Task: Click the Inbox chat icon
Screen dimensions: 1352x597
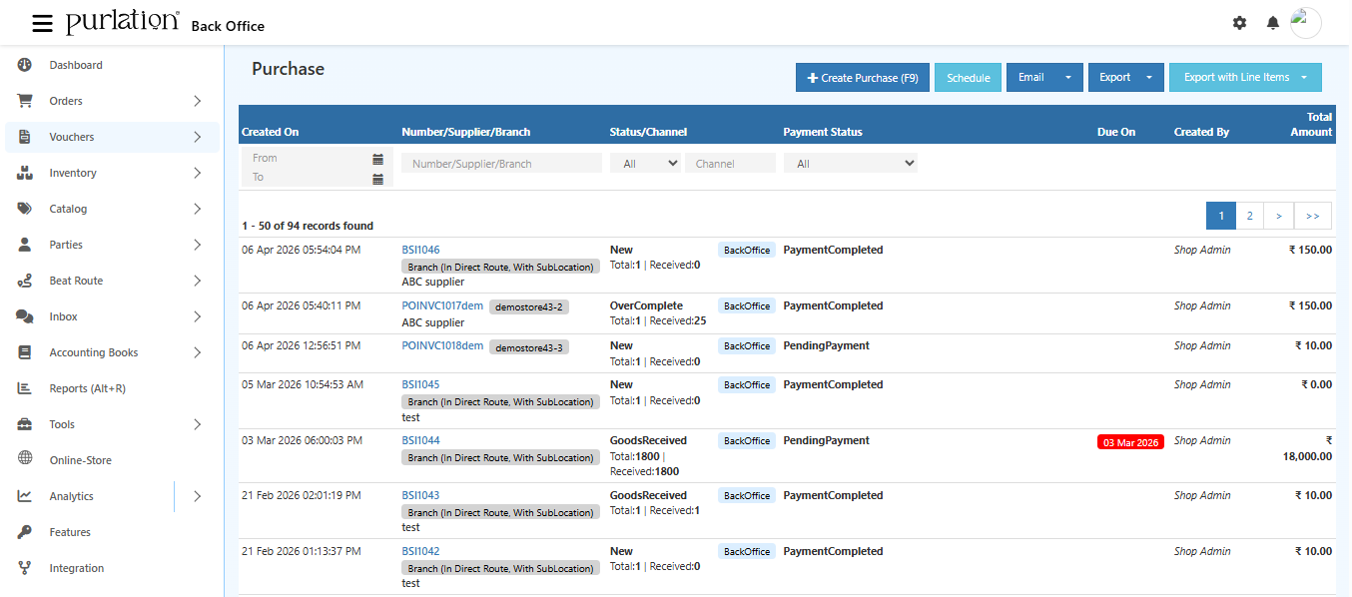Action: [x=24, y=315]
